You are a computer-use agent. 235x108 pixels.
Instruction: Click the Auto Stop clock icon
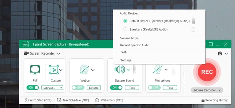(x=26, y=100)
